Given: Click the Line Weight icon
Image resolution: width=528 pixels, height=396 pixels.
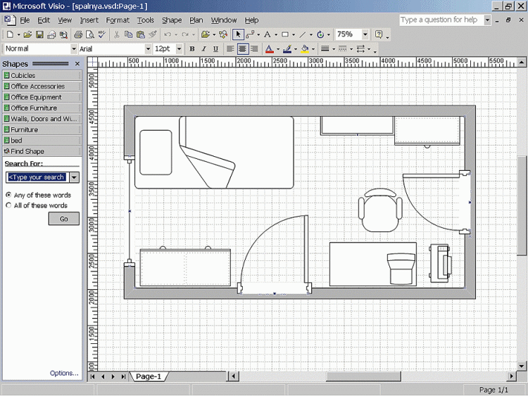Looking at the screenshot, I should [325, 49].
